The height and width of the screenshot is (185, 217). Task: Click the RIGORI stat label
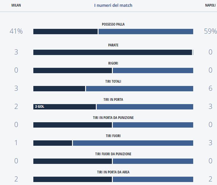point(113,63)
